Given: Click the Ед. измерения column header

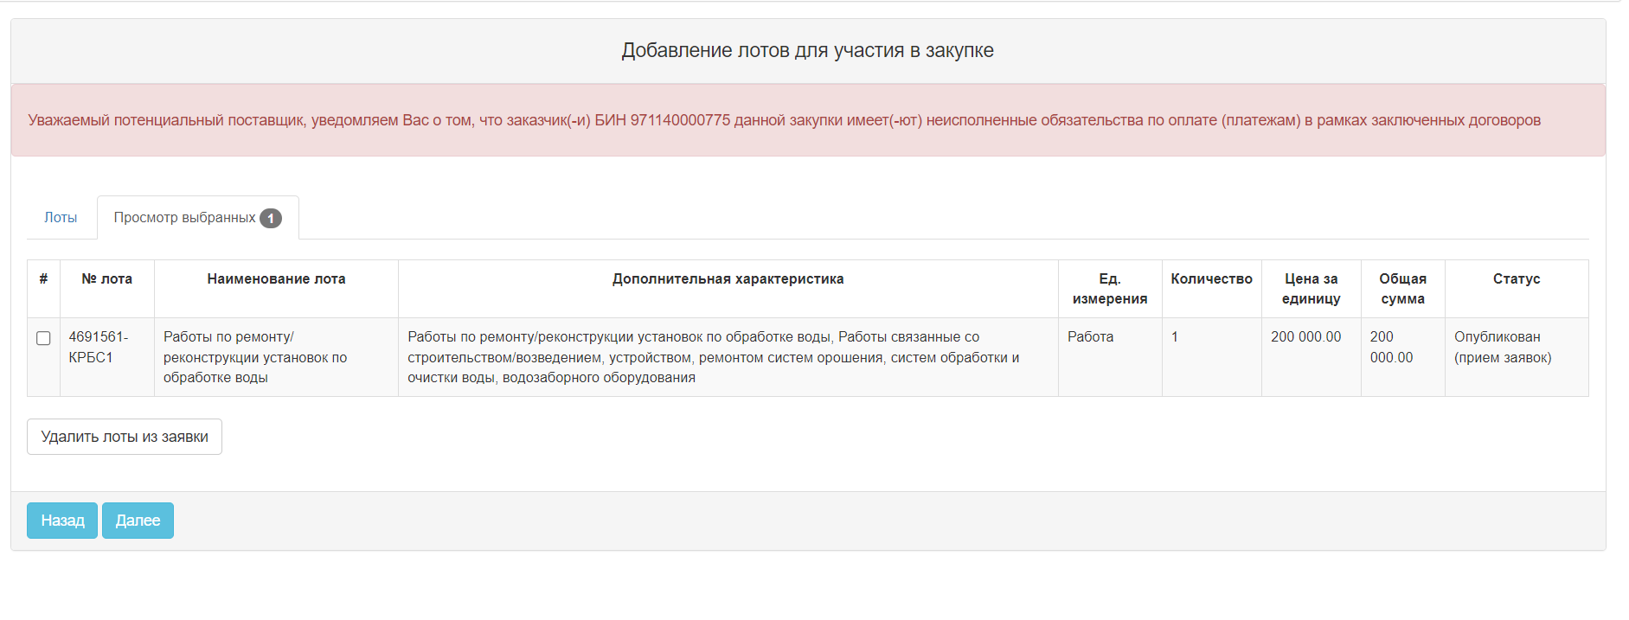Looking at the screenshot, I should pos(1109,289).
